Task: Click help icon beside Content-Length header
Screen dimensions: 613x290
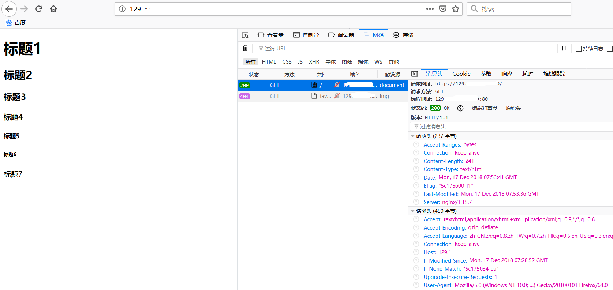Action: point(416,161)
